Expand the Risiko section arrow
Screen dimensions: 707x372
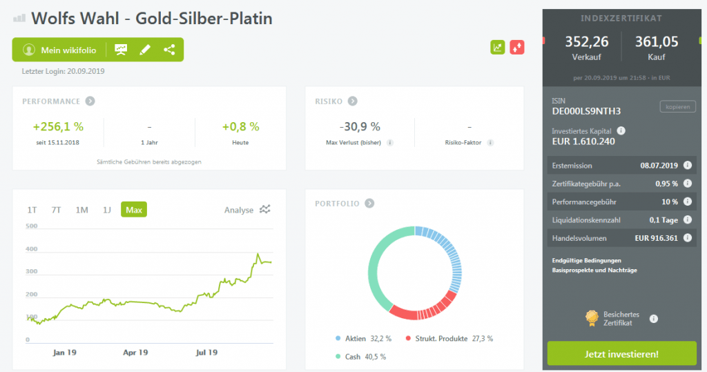tap(352, 101)
